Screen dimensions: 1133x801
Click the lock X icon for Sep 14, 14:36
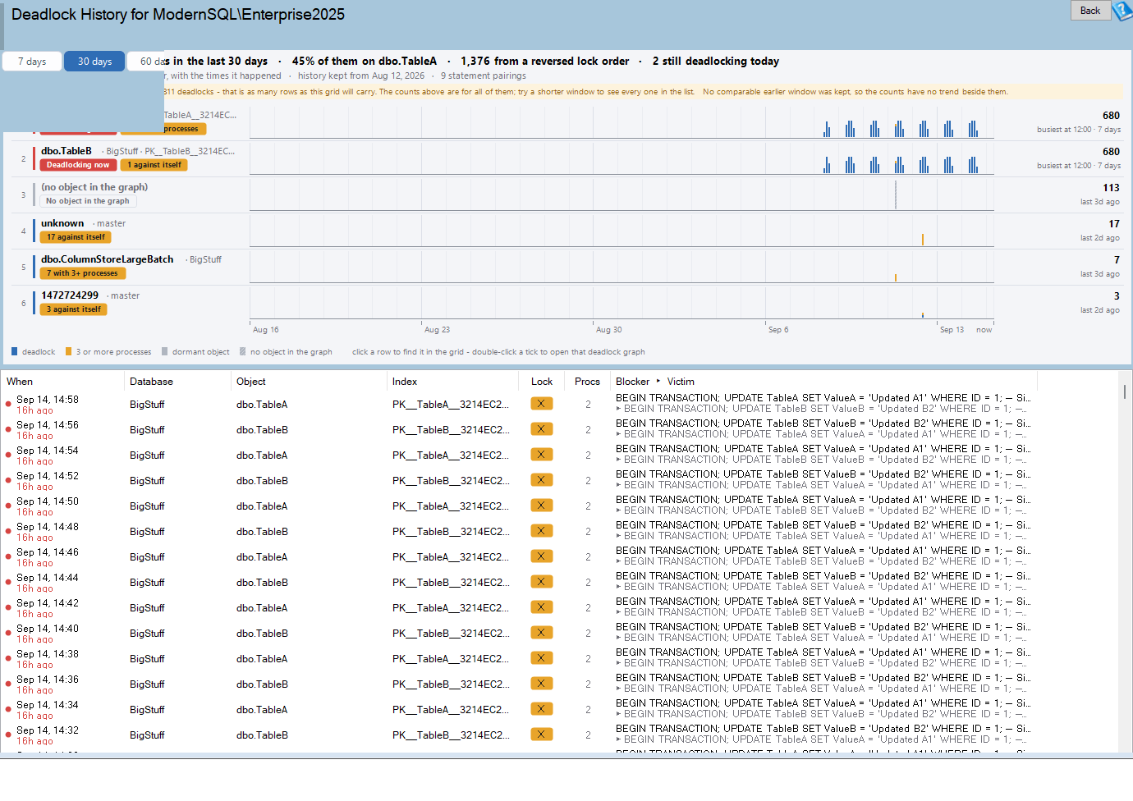(541, 684)
